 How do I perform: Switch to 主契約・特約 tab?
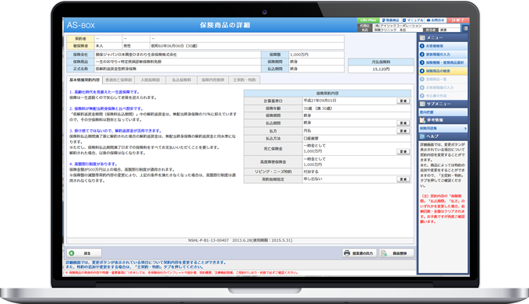(x=245, y=80)
